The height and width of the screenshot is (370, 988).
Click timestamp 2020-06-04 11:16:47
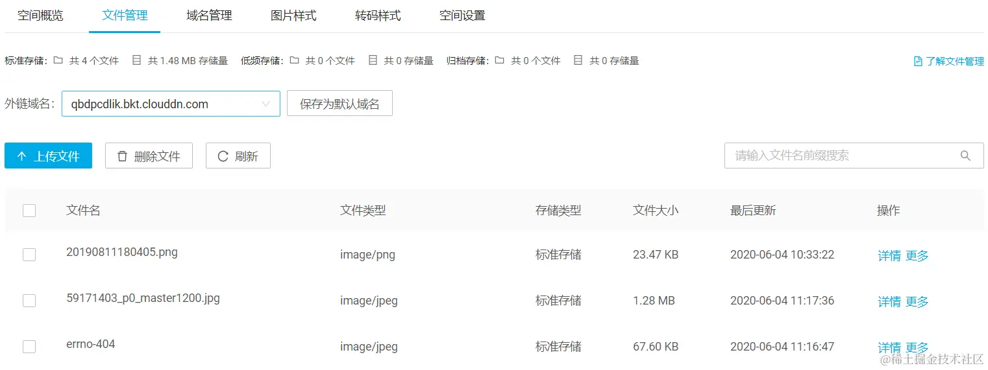tap(782, 347)
